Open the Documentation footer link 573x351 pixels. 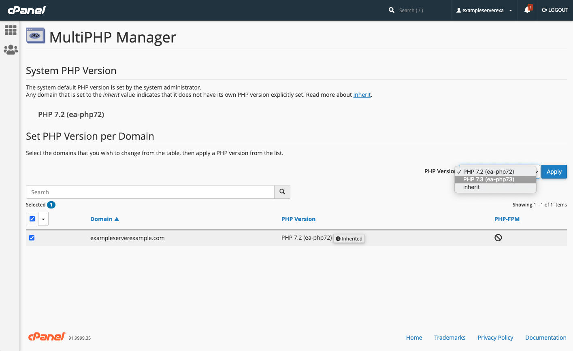click(546, 338)
